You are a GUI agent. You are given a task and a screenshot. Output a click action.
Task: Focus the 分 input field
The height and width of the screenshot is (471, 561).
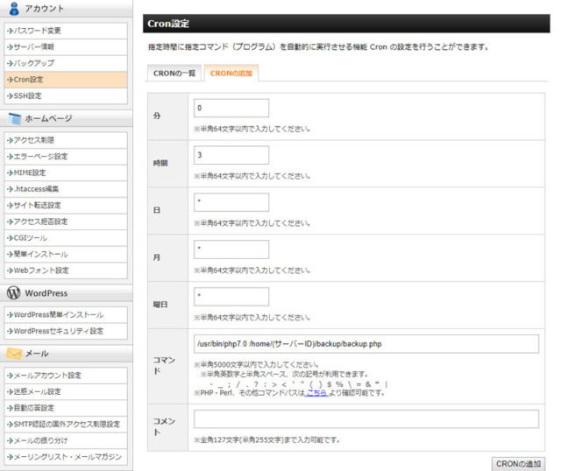(x=231, y=108)
